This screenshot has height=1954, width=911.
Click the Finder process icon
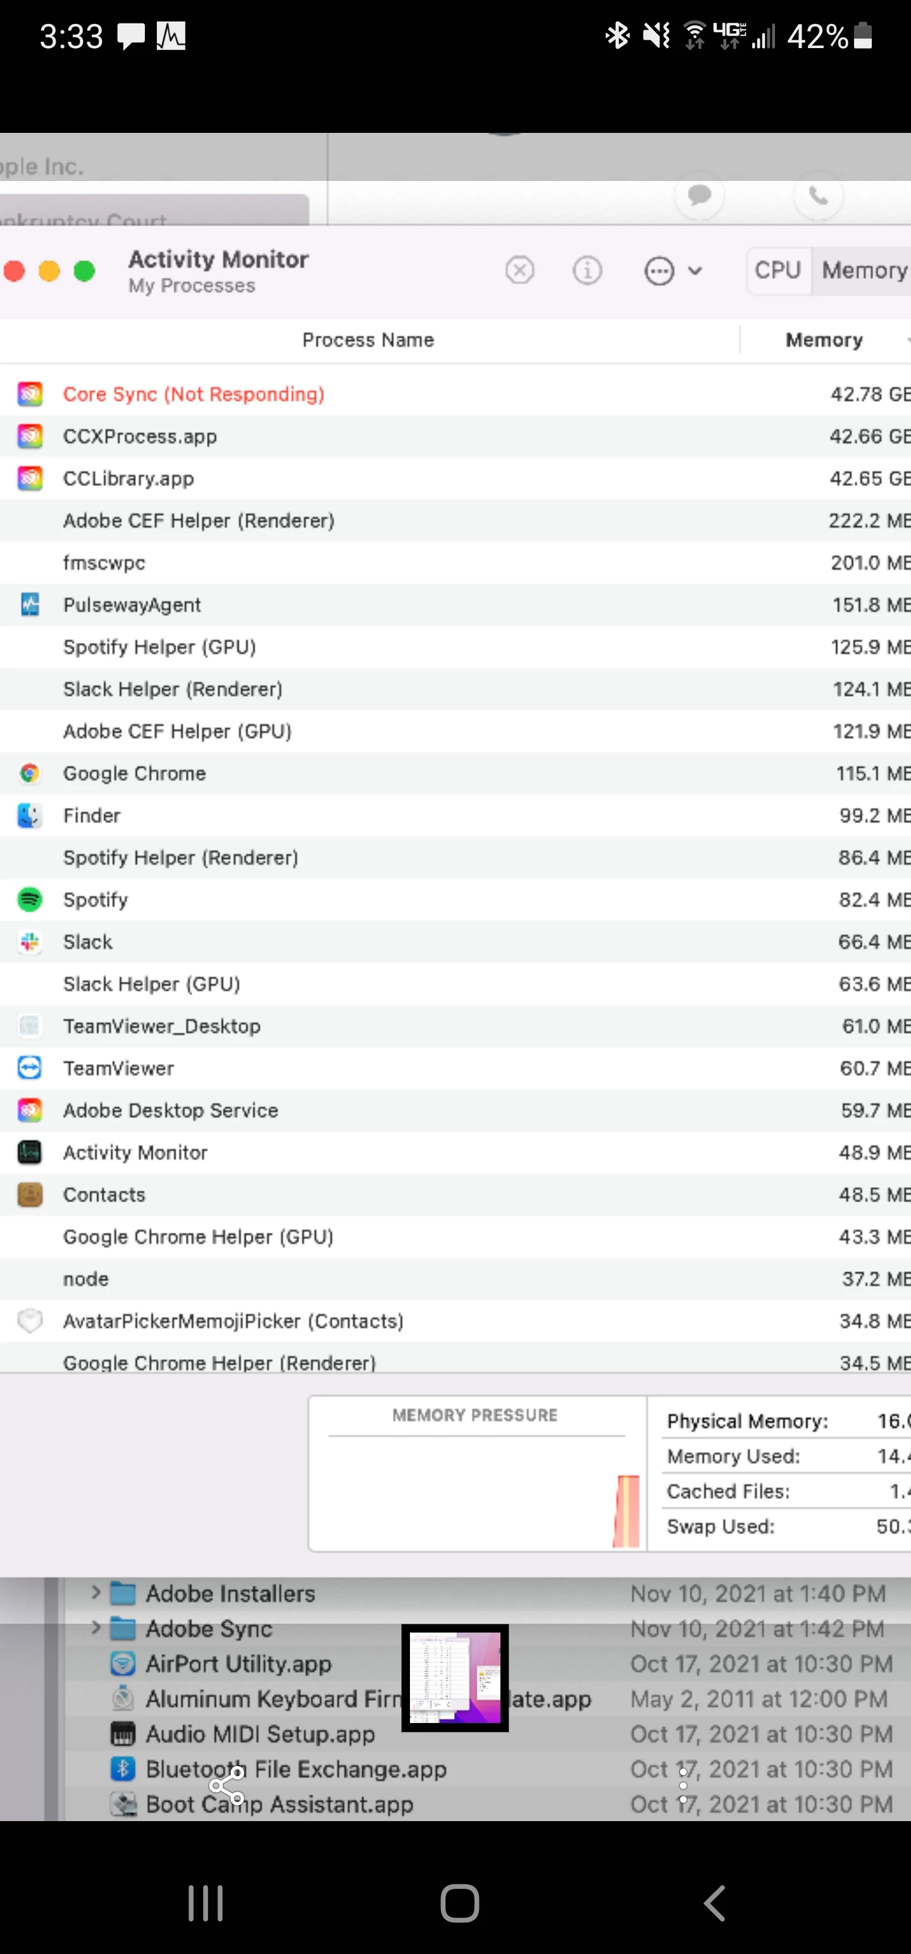click(x=30, y=816)
